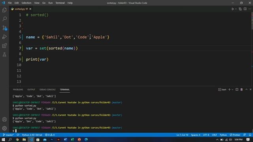This screenshot has height=142, width=253.
Task: Open editor More Actions ellipsis
Action: (250, 9)
